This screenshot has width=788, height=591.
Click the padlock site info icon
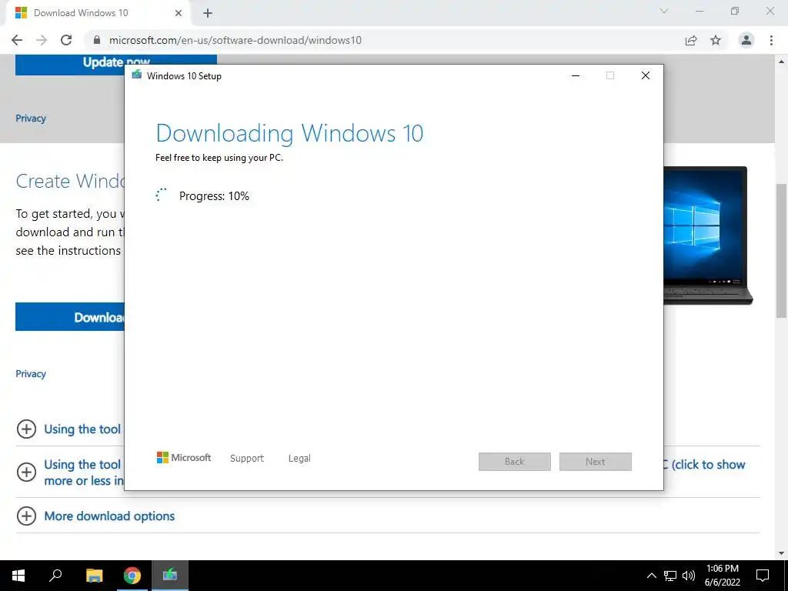point(97,40)
